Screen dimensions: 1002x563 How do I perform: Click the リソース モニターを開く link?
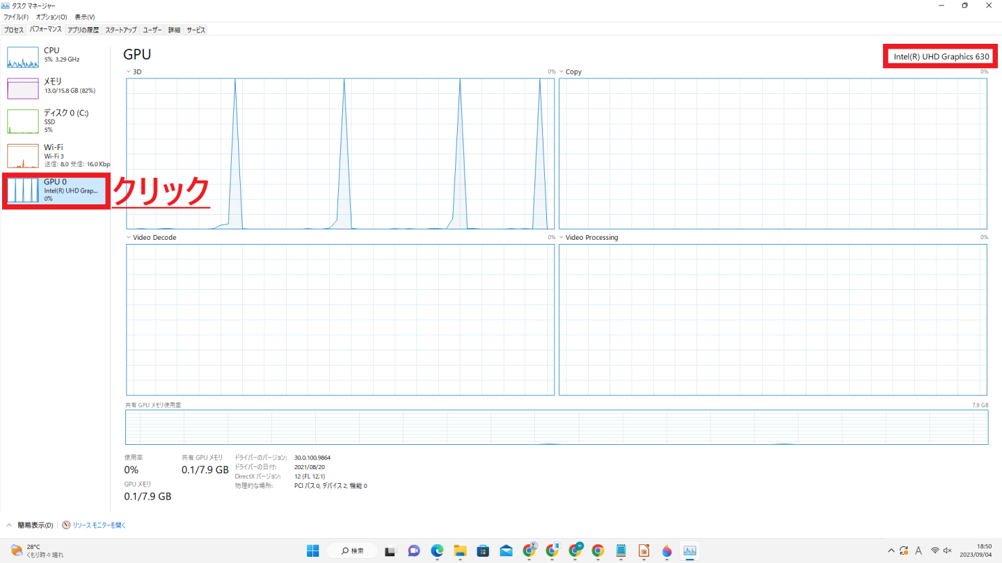[99, 525]
